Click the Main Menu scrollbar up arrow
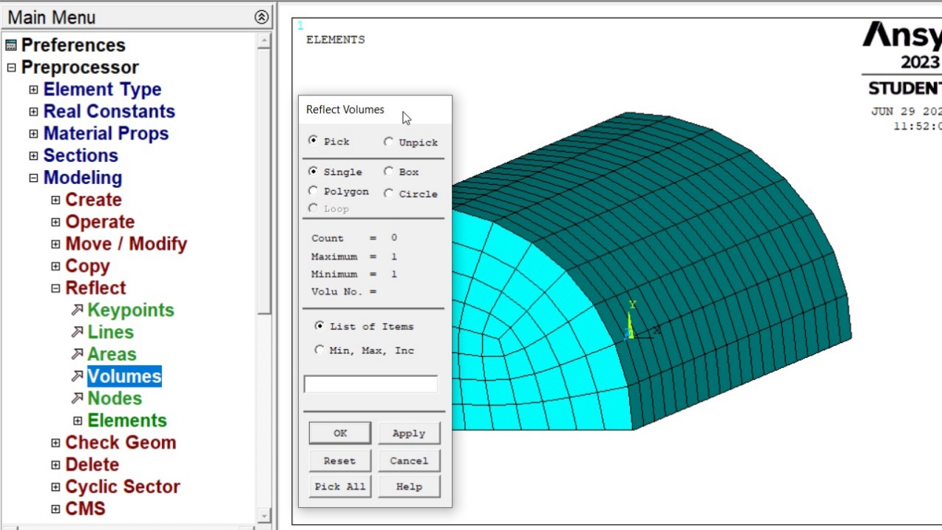942x530 pixels. [x=264, y=42]
